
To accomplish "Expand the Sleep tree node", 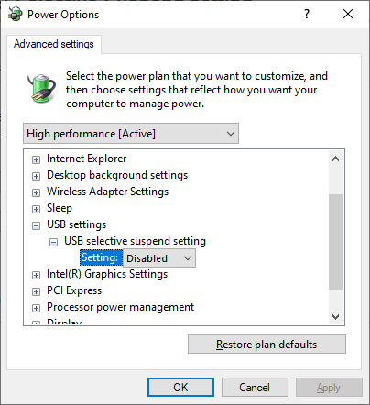I will pyautogui.click(x=36, y=209).
